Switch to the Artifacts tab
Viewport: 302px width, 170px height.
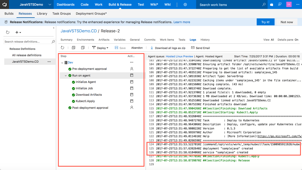coord(104,40)
